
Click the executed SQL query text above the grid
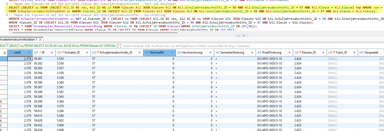pos(58,46)
